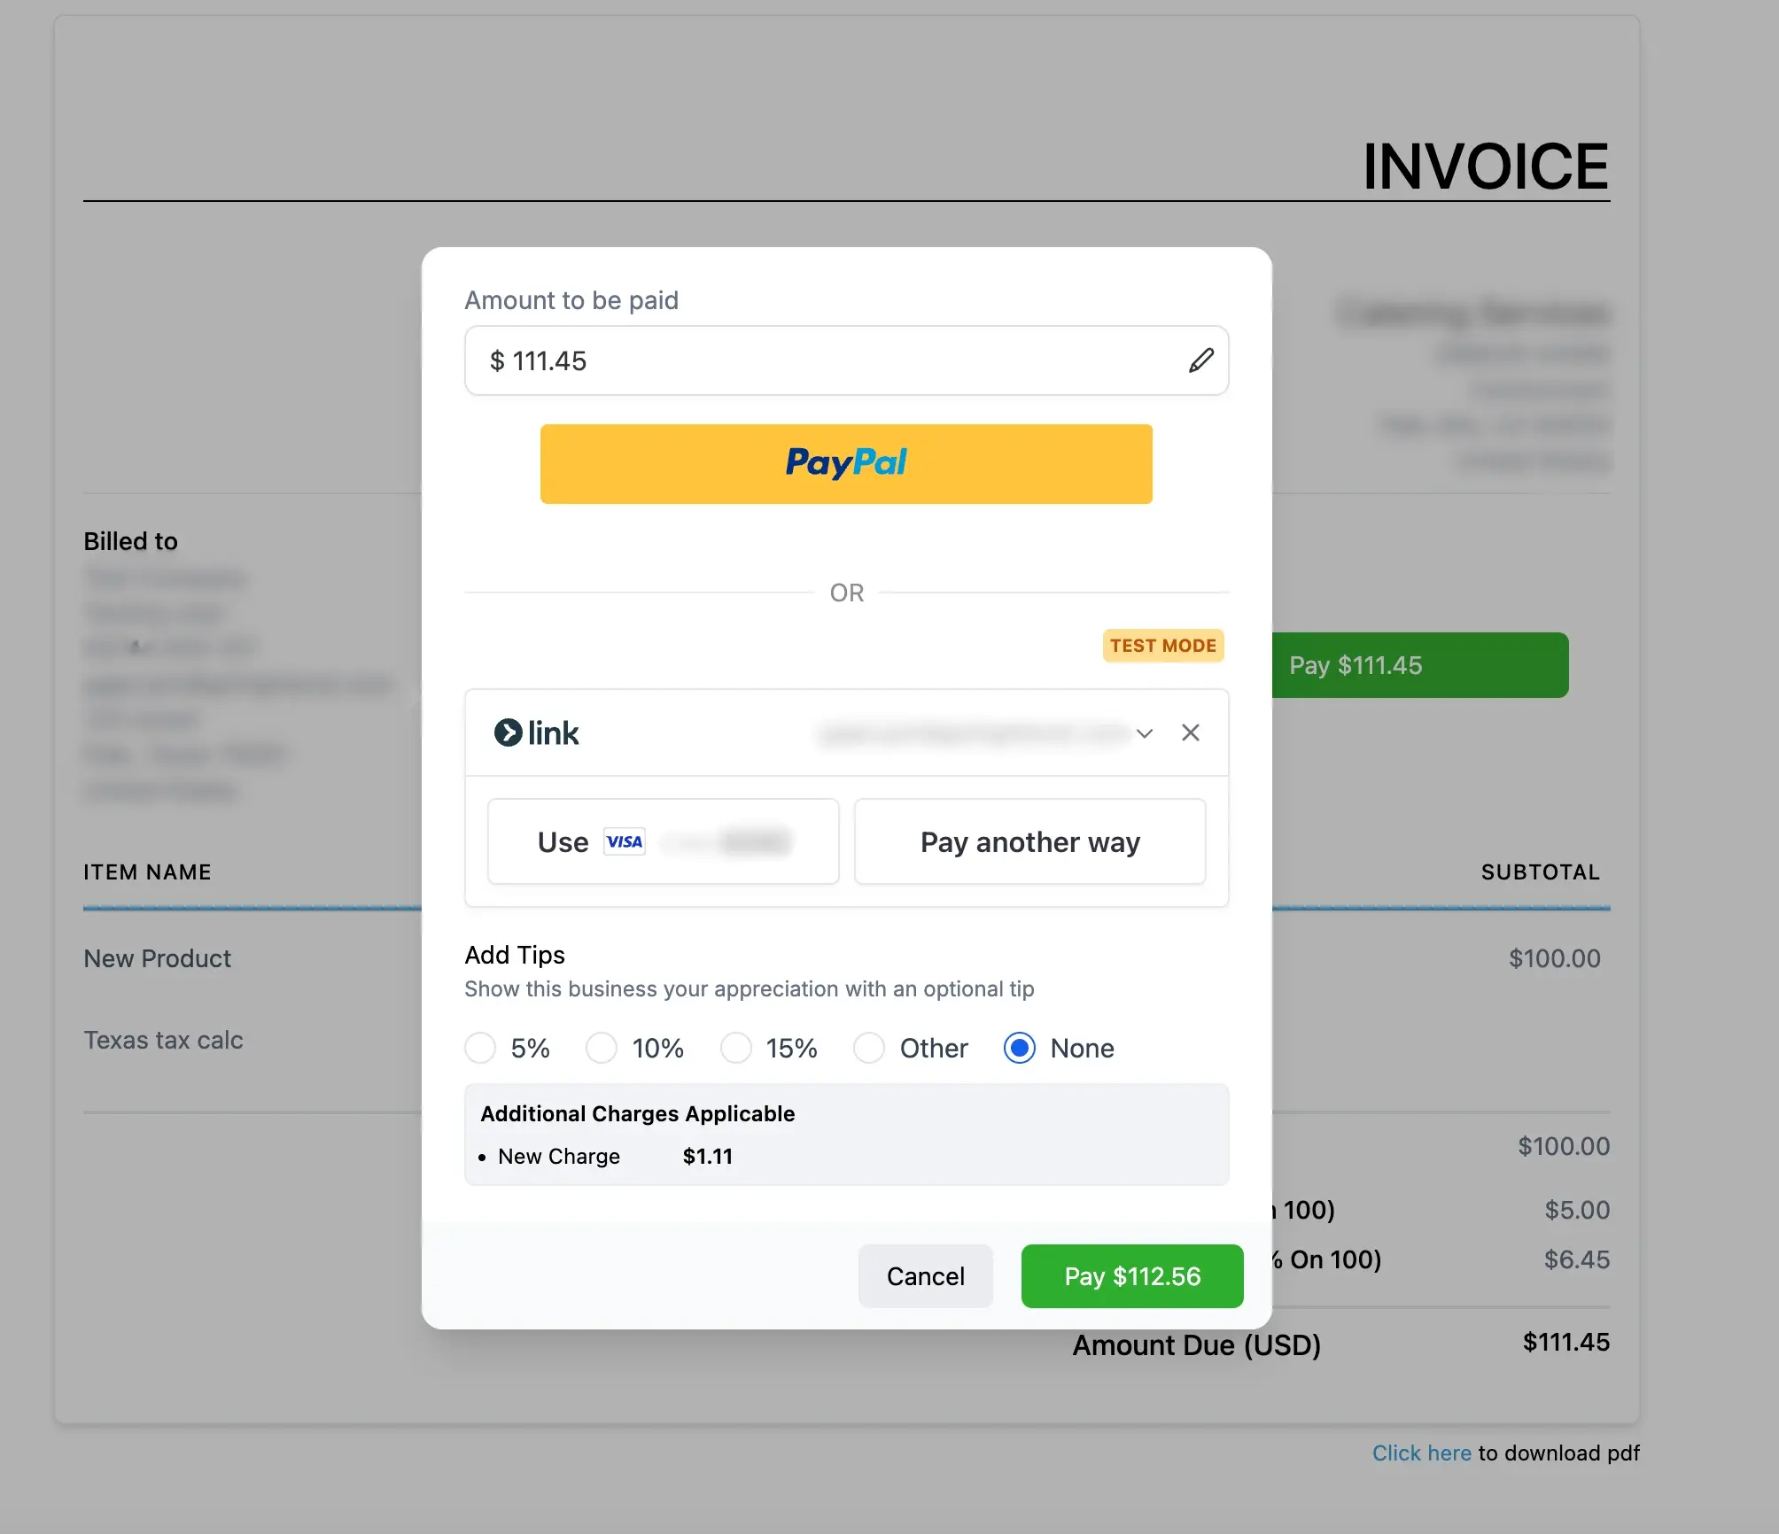Expand the Link account email dropdown
Viewport: 1779px width, 1534px height.
pyautogui.click(x=1145, y=733)
